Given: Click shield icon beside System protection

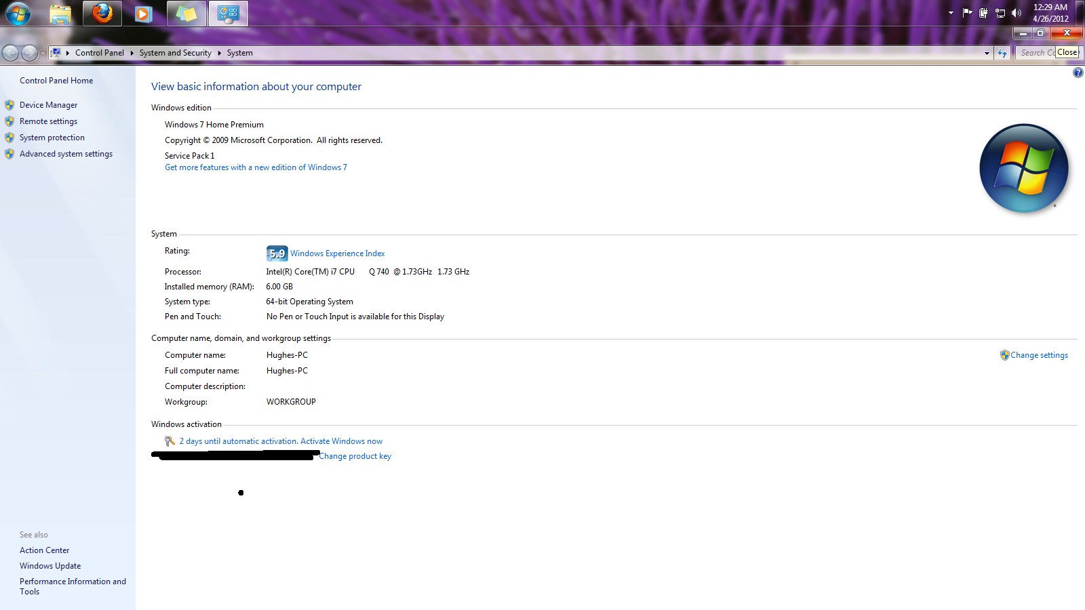Looking at the screenshot, I should point(9,138).
